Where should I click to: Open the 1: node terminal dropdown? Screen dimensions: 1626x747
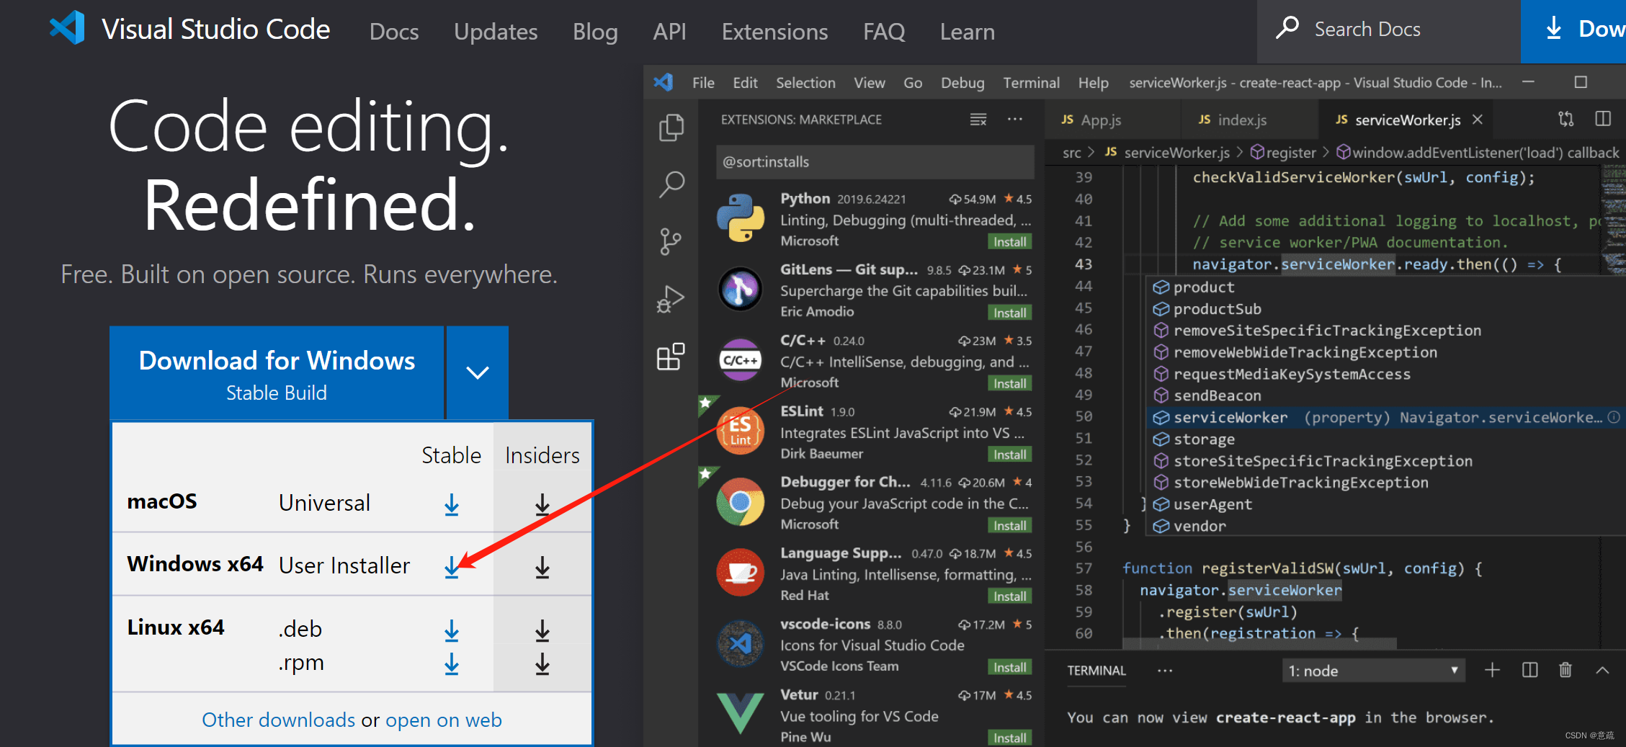[1373, 671]
